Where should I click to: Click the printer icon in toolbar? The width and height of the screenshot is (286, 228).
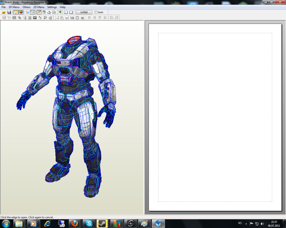[82, 18]
